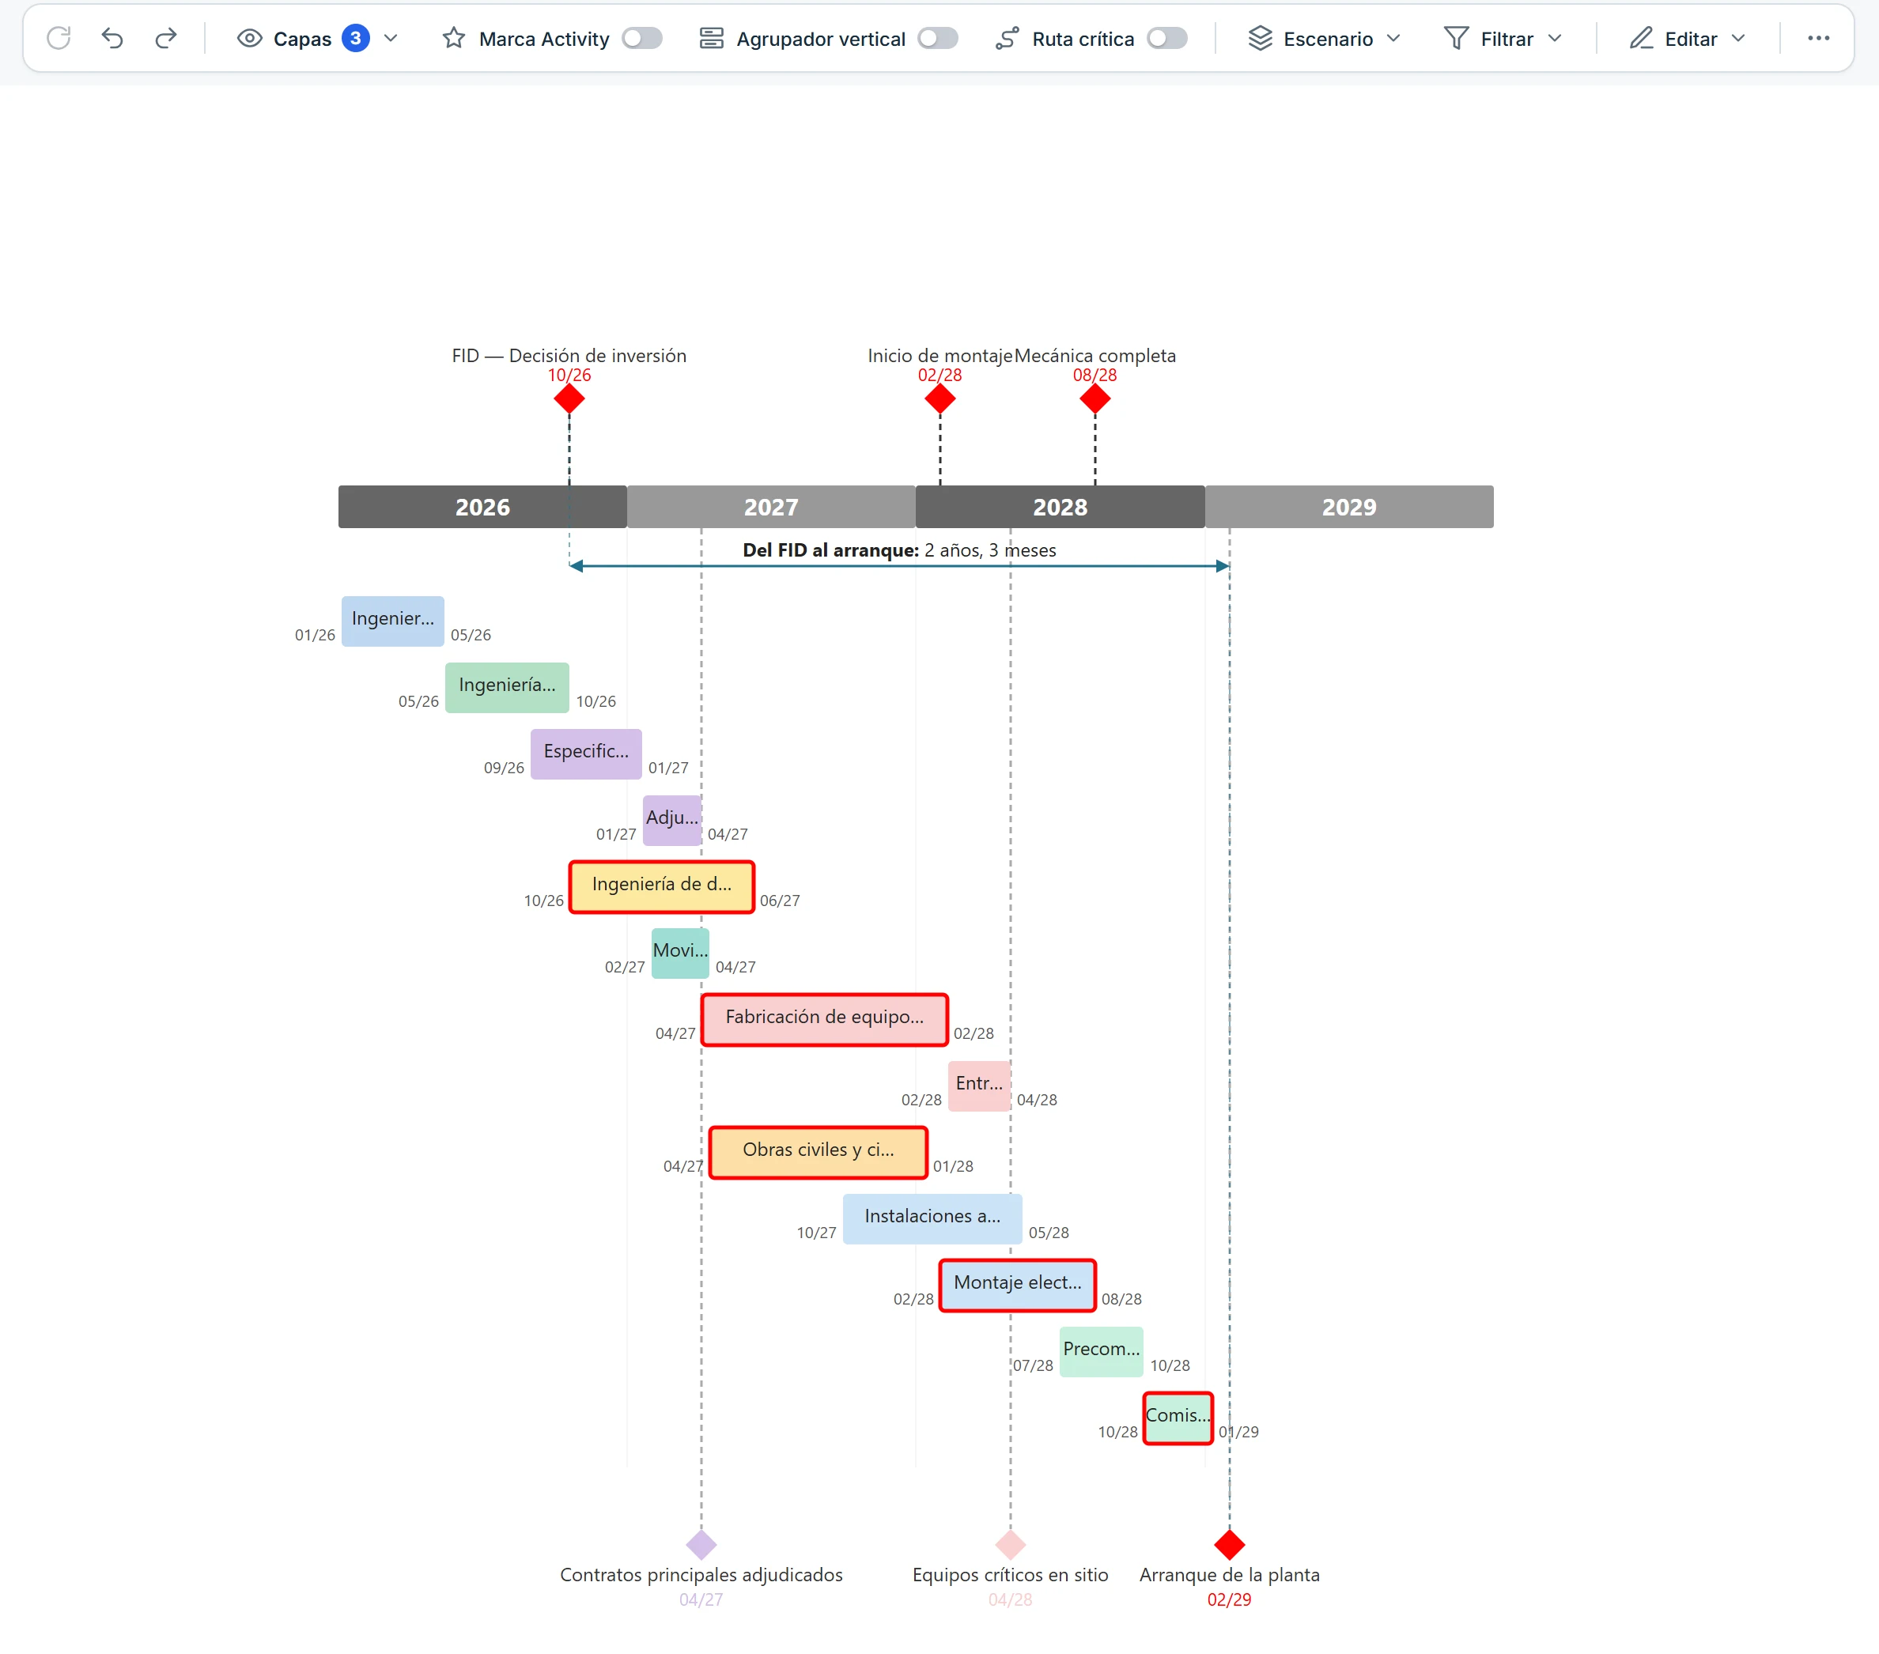Toggle the Marca Activity switch
This screenshot has height=1654, width=1879.
[x=641, y=38]
